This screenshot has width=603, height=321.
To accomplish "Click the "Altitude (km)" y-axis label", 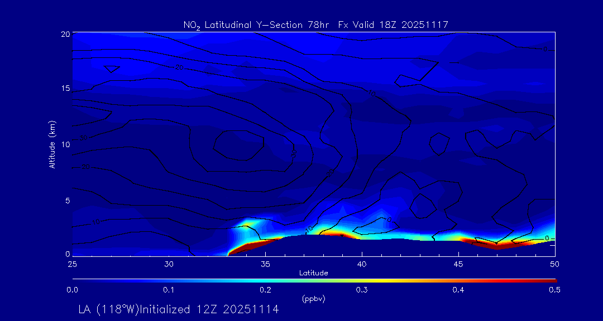I will (x=52, y=144).
